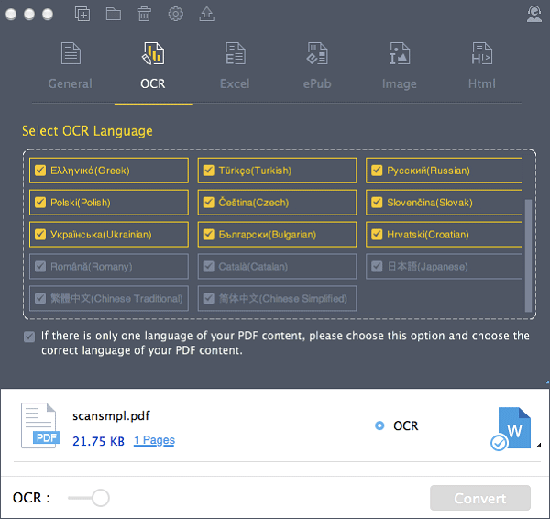Open the settings gear icon
This screenshot has height=519, width=550.
click(175, 14)
